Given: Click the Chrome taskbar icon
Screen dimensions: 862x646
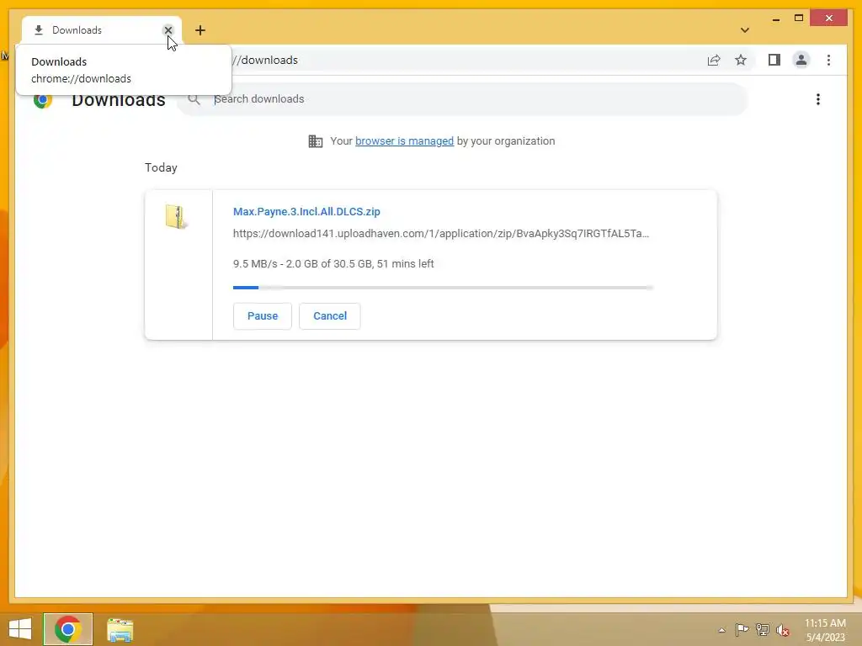Looking at the screenshot, I should 68,629.
